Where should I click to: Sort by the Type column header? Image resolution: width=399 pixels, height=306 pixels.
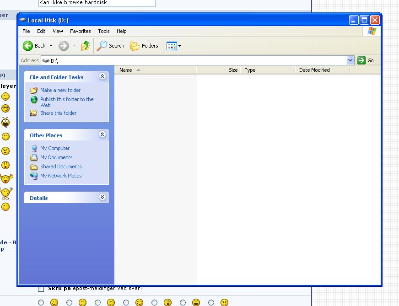[x=267, y=70]
